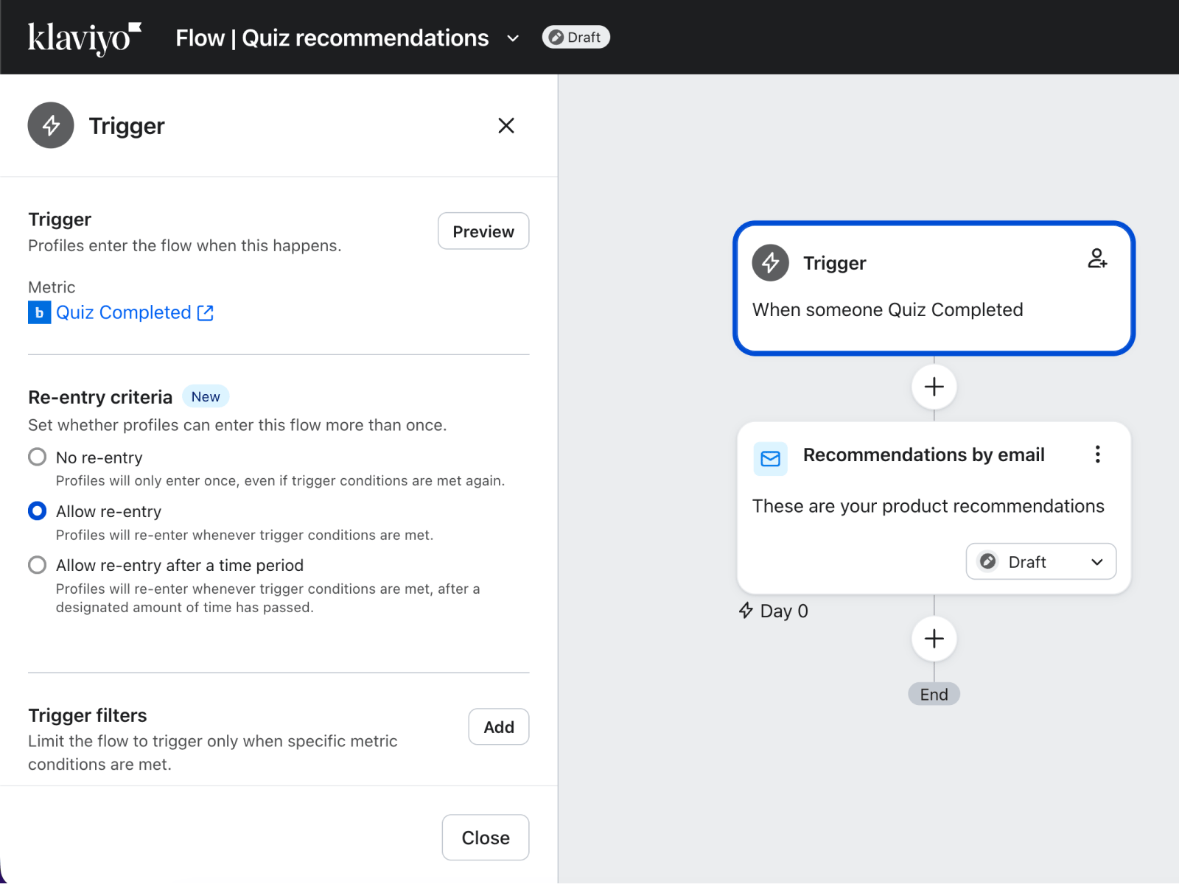Open the external link beside Quiz Completed
The image size is (1179, 884).
tap(205, 312)
